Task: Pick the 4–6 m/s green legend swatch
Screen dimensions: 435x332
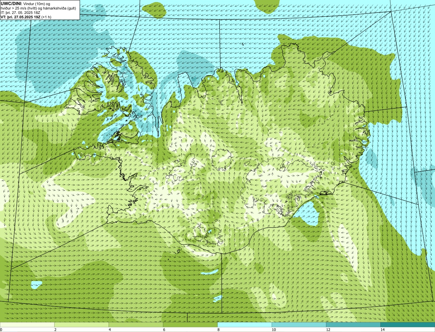Action: coord(136,325)
